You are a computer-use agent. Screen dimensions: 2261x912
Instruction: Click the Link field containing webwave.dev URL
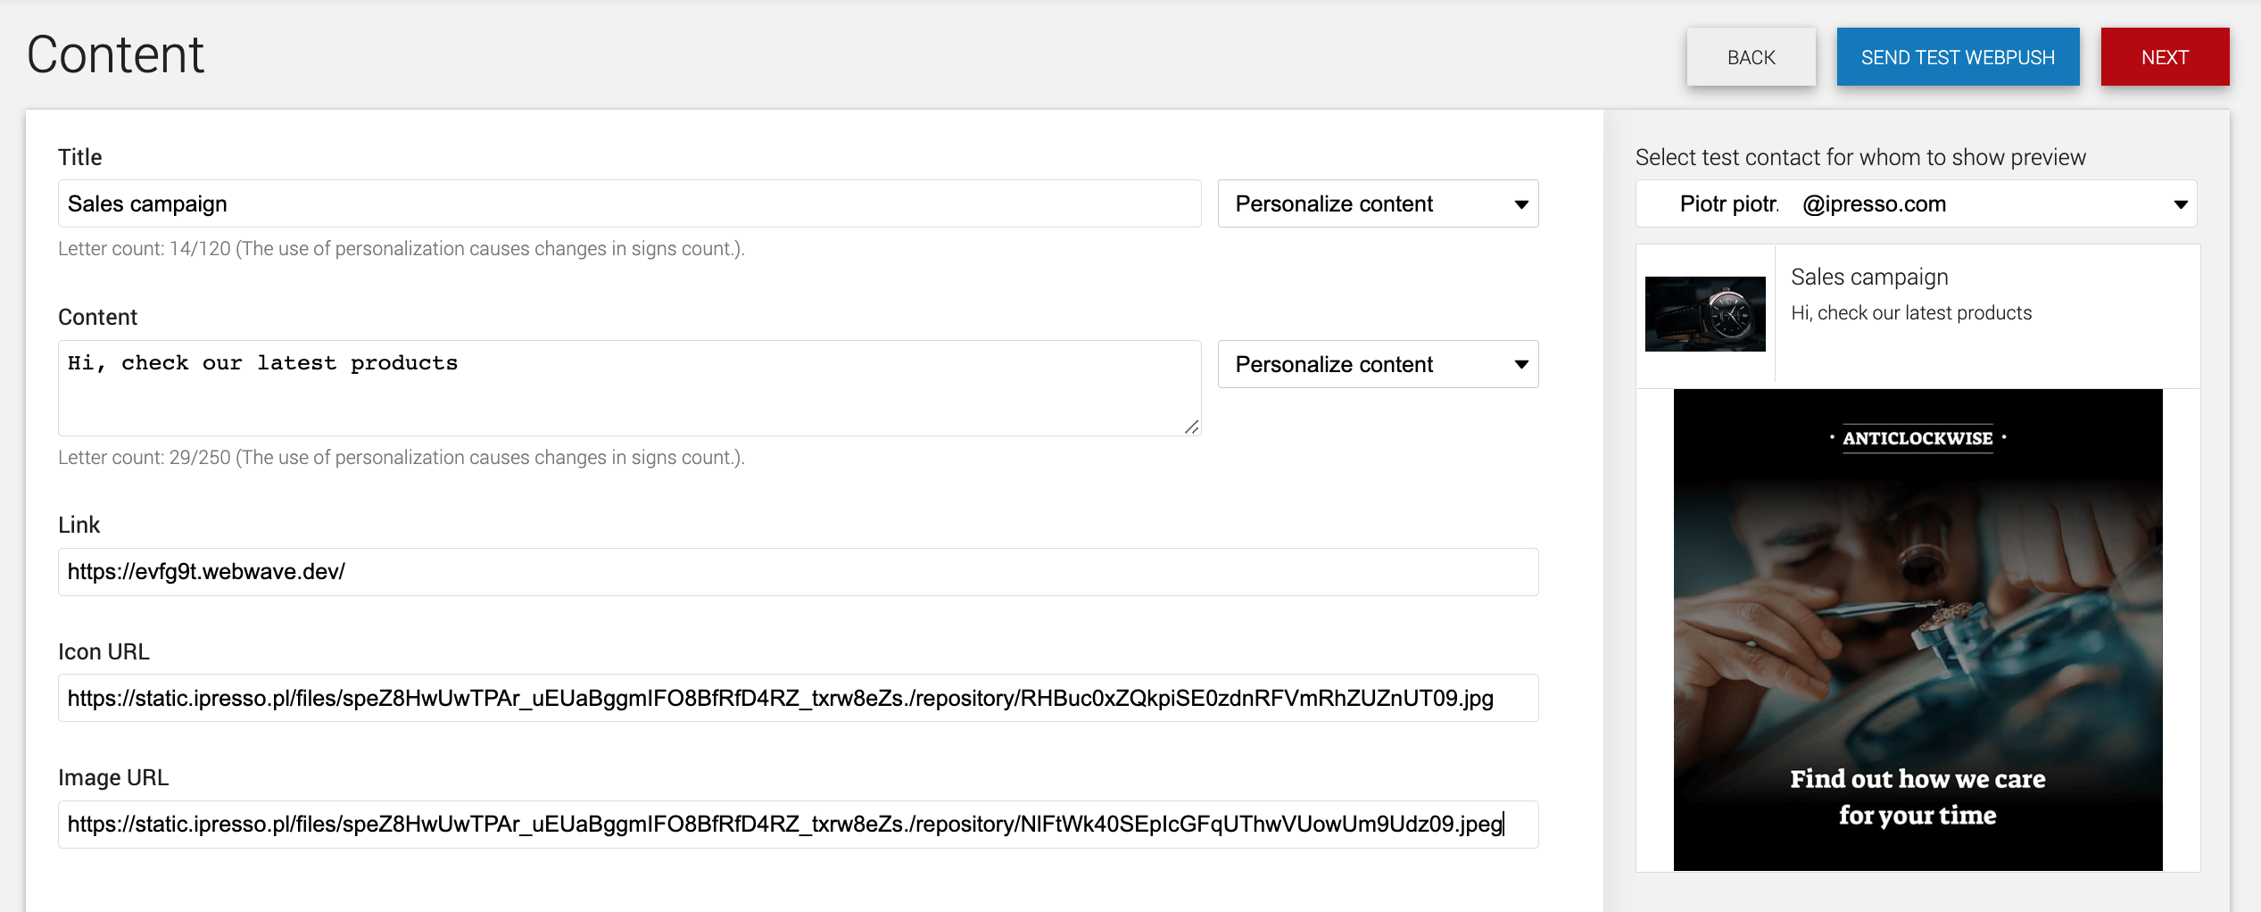(x=798, y=572)
